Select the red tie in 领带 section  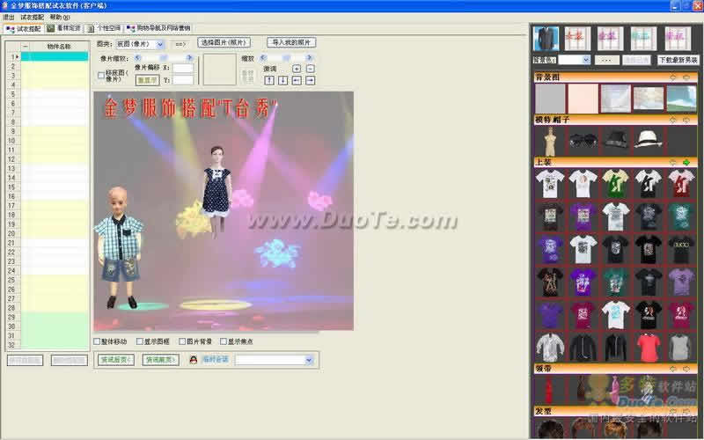point(548,390)
